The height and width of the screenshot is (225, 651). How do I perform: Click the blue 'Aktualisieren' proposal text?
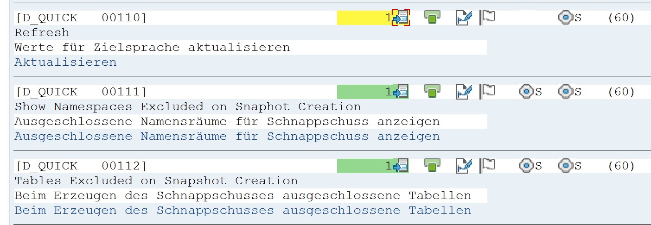pos(65,62)
